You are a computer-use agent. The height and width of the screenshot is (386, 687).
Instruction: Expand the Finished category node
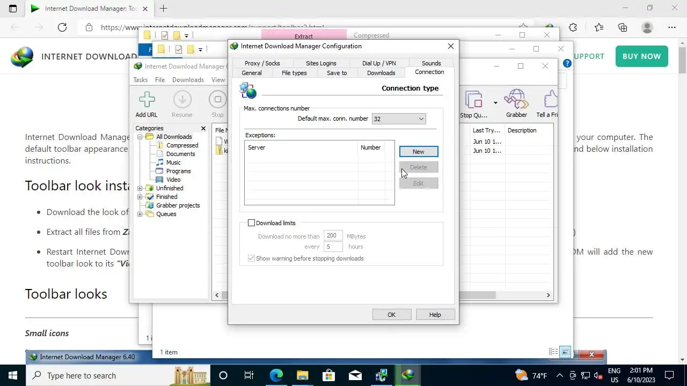(140, 197)
